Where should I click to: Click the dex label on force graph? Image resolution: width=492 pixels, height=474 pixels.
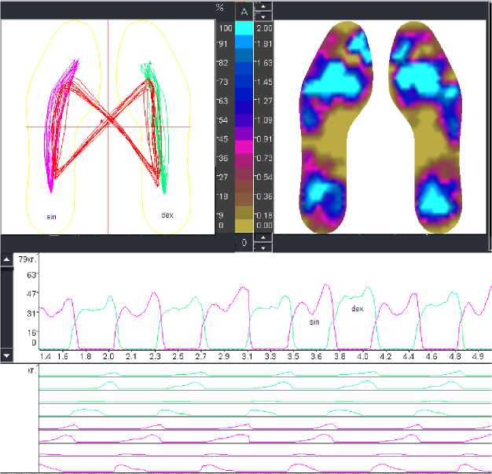point(358,309)
